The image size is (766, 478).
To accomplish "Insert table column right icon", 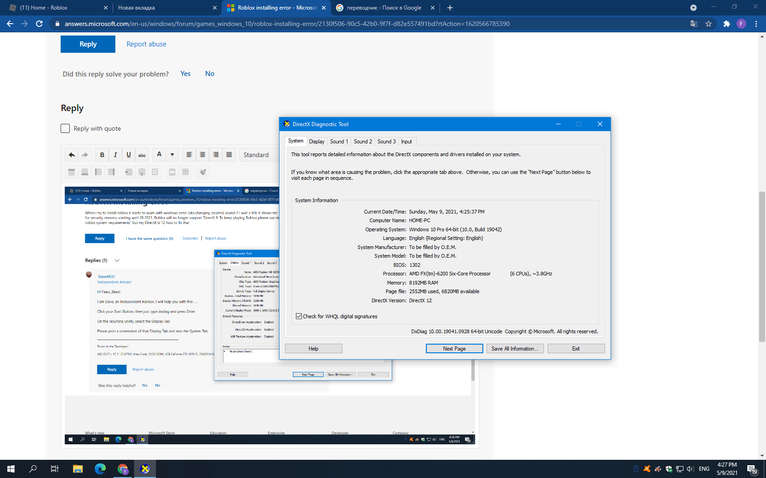I will click(x=111, y=172).
